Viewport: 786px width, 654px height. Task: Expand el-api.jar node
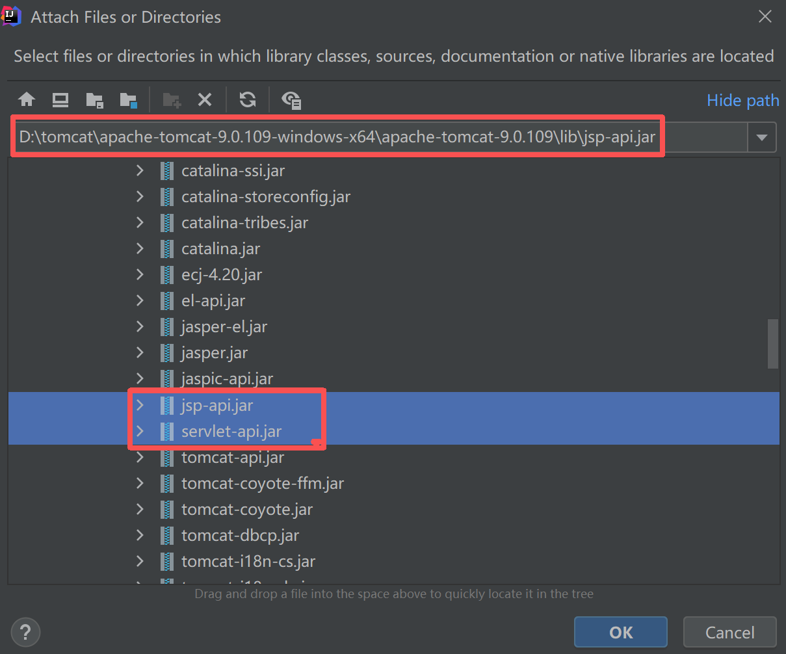tap(140, 300)
